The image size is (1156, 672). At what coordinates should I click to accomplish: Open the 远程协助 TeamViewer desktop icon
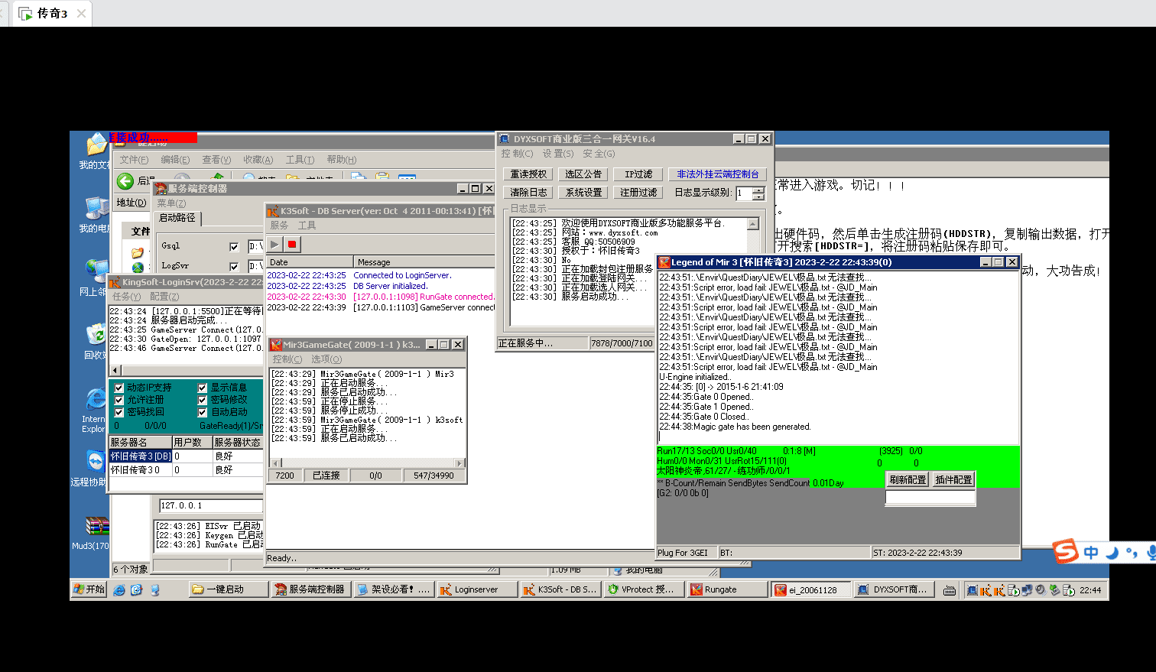(x=93, y=468)
